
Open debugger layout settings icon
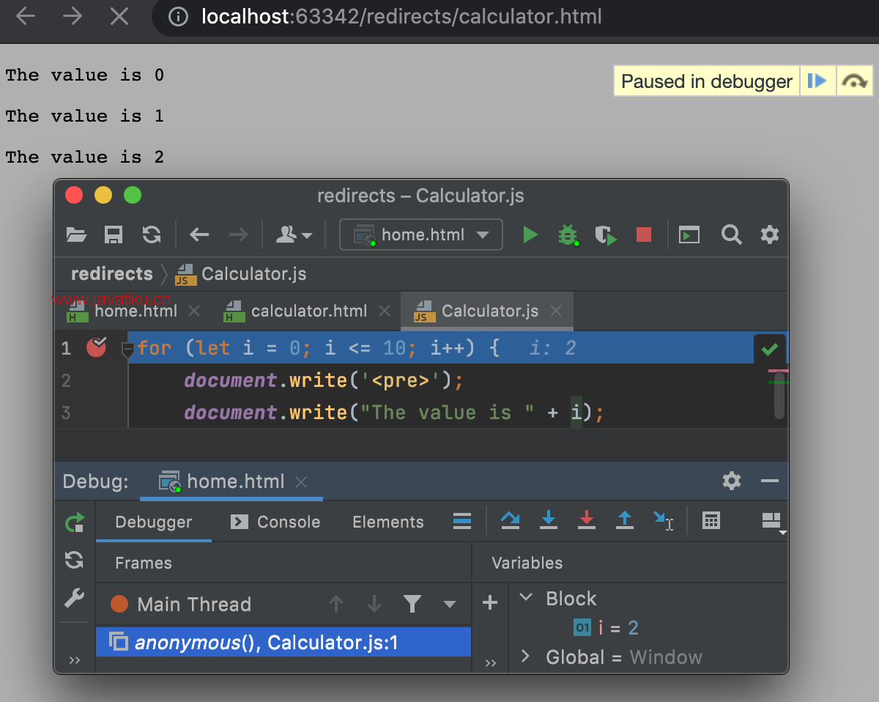(x=774, y=522)
